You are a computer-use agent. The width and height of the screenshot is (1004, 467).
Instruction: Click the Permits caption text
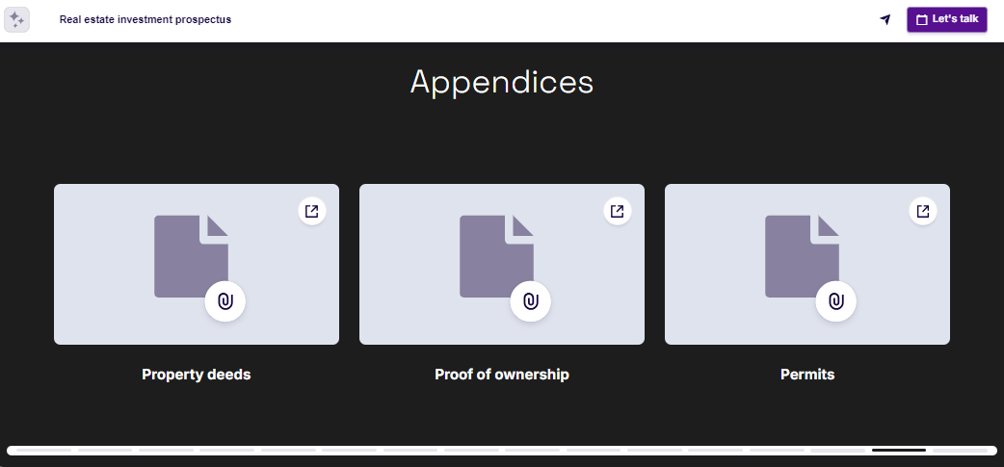click(807, 375)
